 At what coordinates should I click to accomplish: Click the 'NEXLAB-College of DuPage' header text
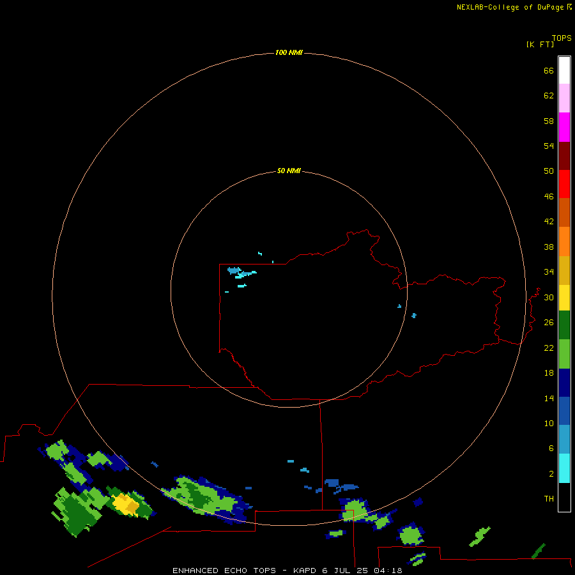tap(511, 7)
